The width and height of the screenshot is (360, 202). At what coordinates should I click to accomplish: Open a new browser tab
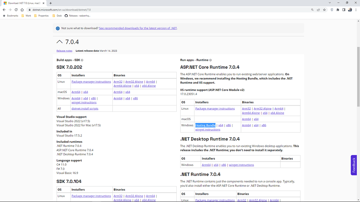[x=51, y=2]
